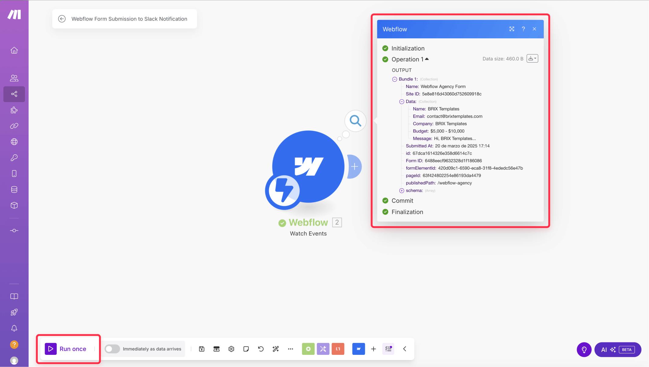Open the What's new rocket icon
649x367 pixels.
[x=14, y=312]
